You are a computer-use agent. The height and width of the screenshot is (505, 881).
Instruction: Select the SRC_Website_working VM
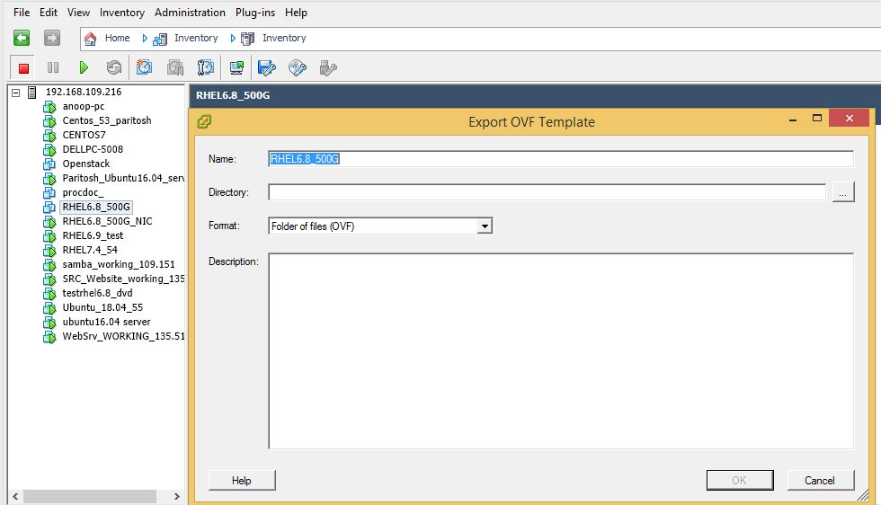click(123, 279)
